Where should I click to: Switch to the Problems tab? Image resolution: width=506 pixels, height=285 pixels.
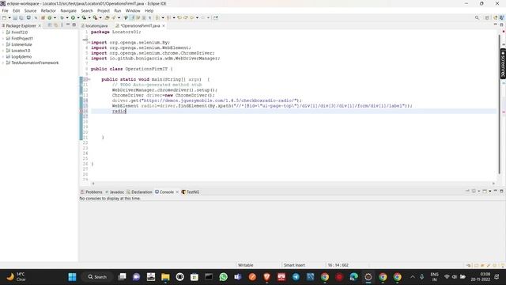pos(92,192)
